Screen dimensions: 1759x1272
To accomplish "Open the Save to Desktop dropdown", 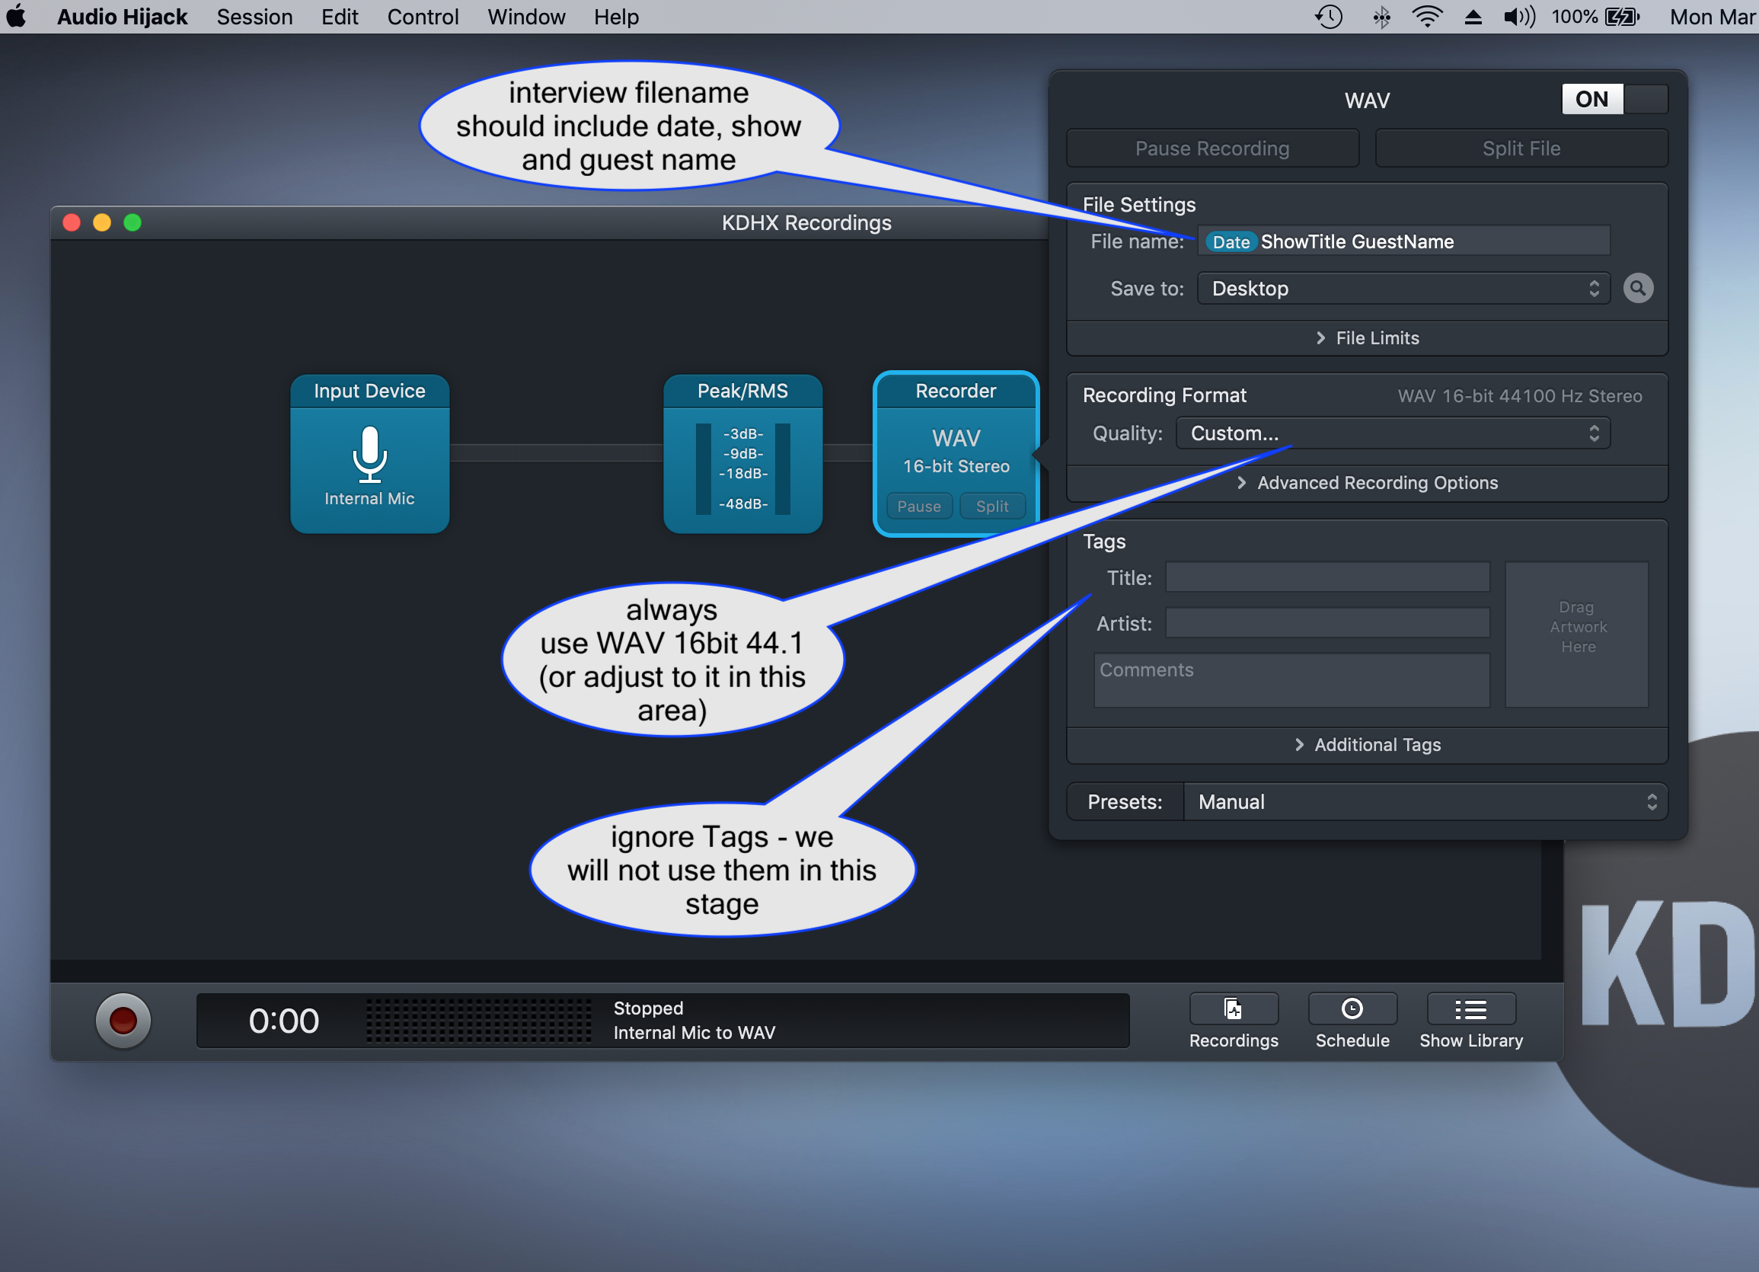I will (x=1403, y=289).
